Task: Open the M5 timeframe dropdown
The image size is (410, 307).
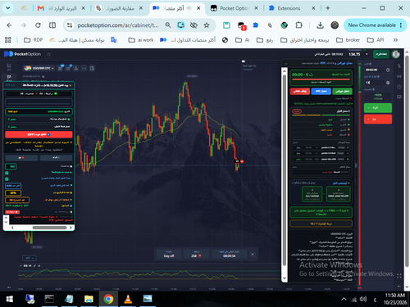Action: coord(30,258)
